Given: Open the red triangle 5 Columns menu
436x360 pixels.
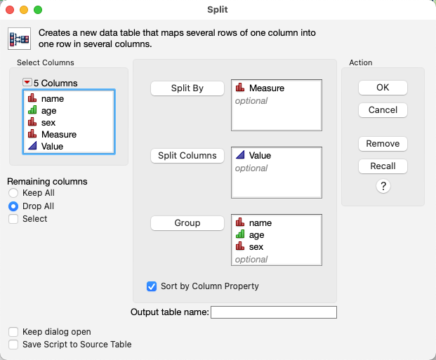Looking at the screenshot, I should click(x=27, y=83).
